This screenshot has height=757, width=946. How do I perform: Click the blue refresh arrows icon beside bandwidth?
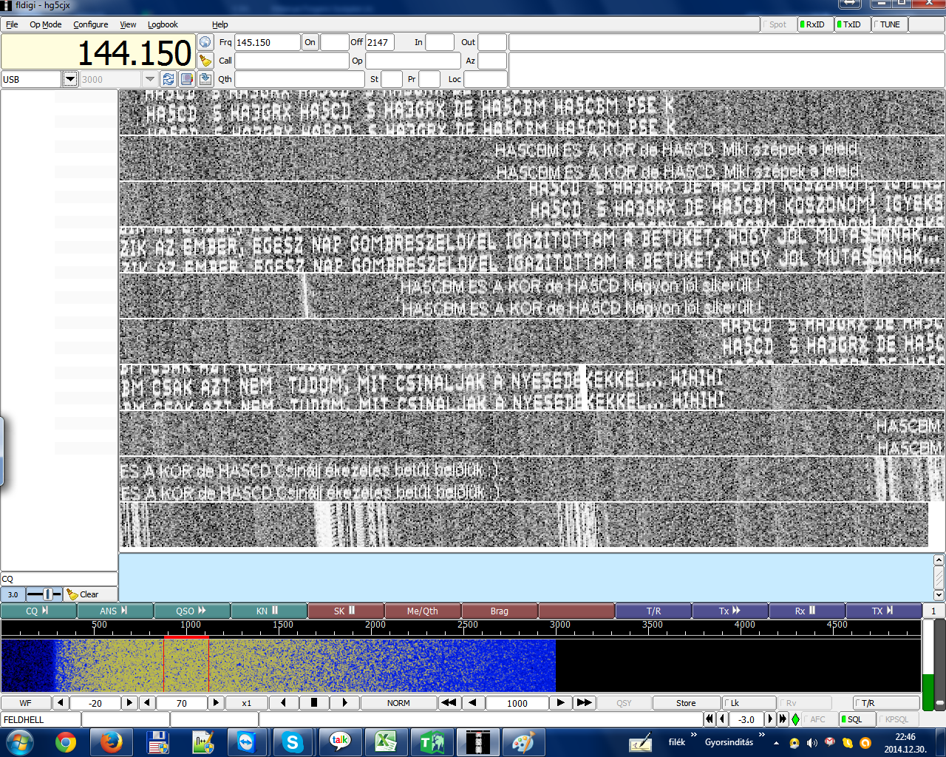coord(169,79)
